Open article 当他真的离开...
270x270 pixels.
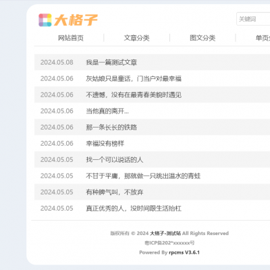107,111
